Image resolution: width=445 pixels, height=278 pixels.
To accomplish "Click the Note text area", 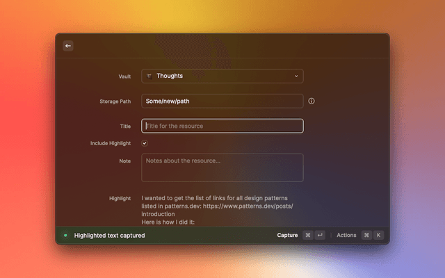I will 222,167.
